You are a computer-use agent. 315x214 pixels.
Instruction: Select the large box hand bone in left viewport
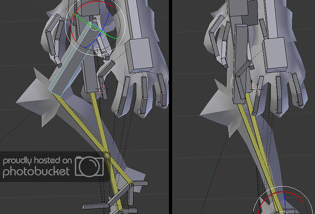click(139, 55)
